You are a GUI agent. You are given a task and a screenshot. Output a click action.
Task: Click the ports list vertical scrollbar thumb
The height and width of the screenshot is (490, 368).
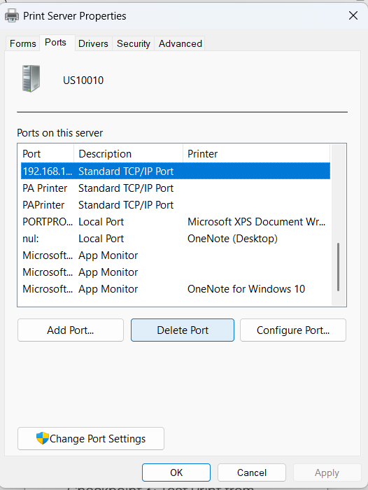[x=338, y=267]
